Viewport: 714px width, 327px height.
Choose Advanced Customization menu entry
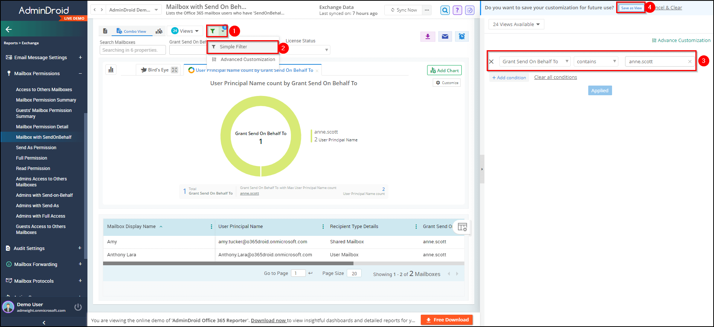coord(247,60)
